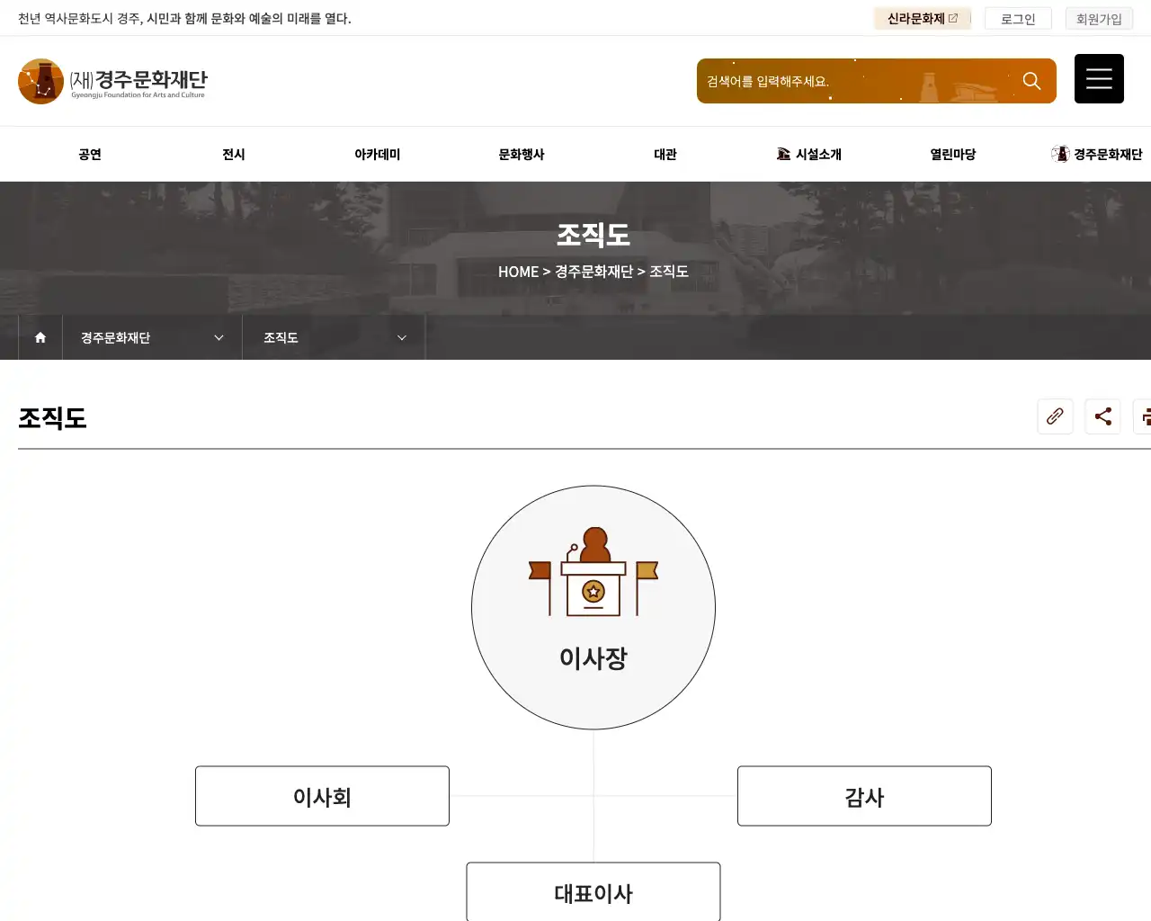
Task: Open the 열린마당 menu
Action: pyautogui.click(x=953, y=154)
